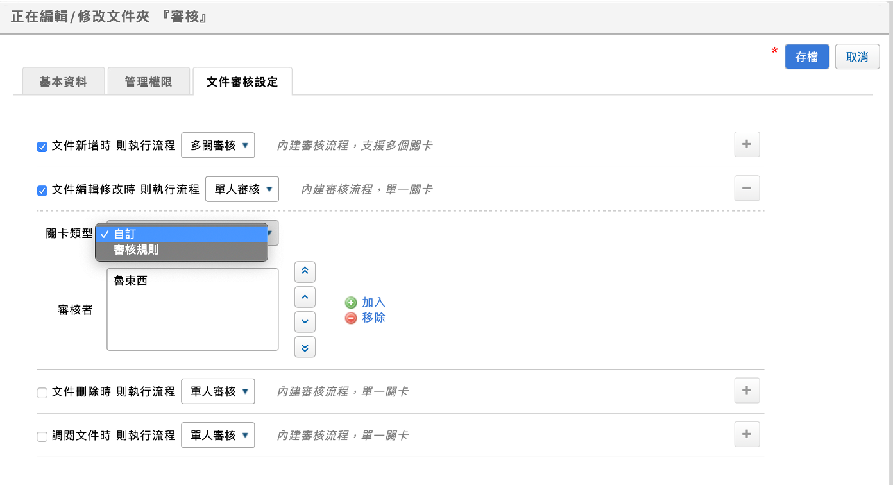Uncheck the 文件編輯修改時 checkbox

click(x=42, y=191)
